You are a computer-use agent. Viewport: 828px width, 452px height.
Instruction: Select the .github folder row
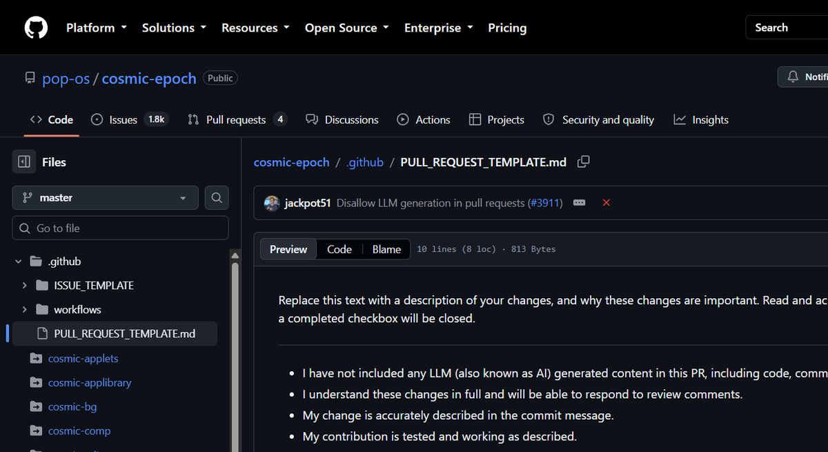point(115,262)
